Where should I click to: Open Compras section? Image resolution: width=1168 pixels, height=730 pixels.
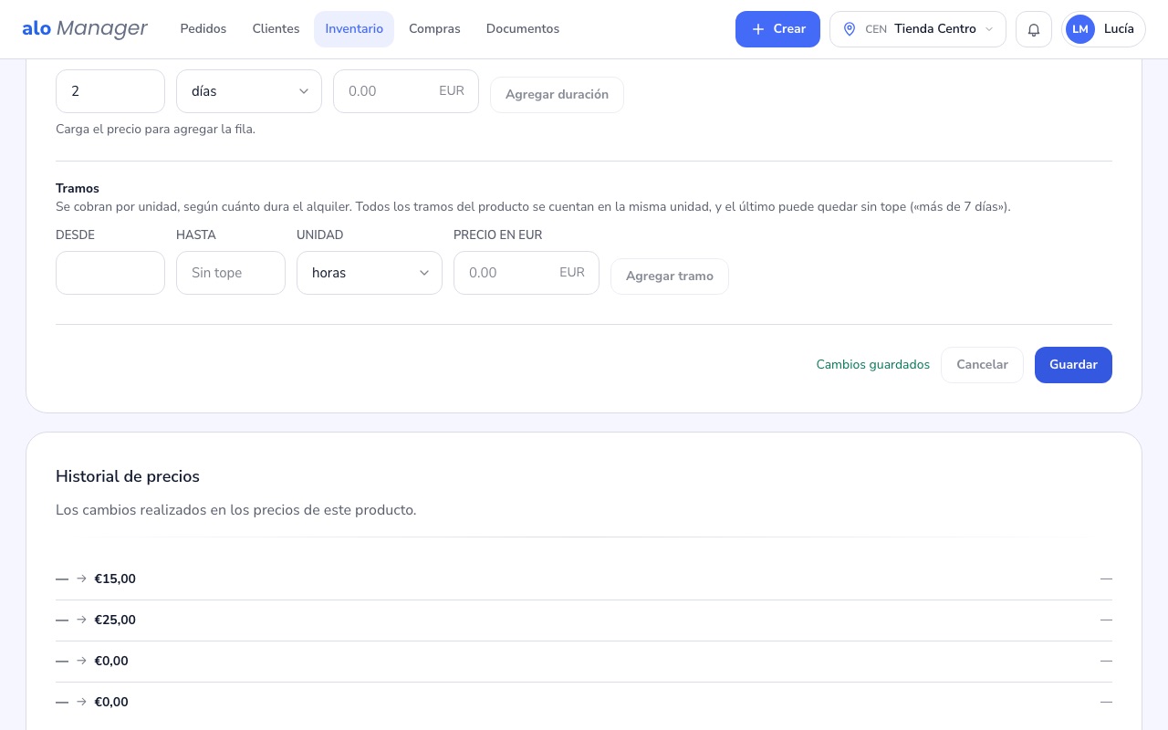[x=434, y=29]
